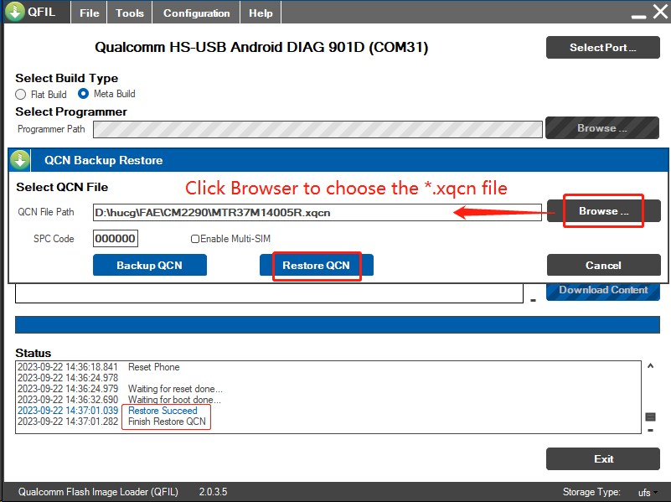Minimize the QFIL window
671x502 pixels.
click(x=638, y=16)
